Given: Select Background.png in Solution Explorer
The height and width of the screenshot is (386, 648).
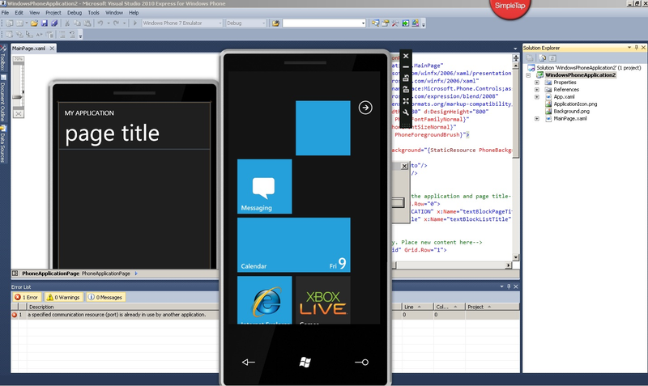Looking at the screenshot, I should (x=572, y=112).
